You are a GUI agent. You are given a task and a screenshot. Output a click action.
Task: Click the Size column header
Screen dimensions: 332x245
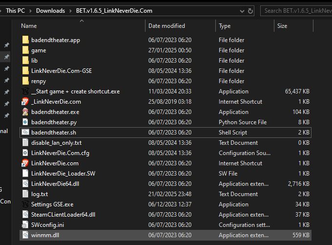282,26
